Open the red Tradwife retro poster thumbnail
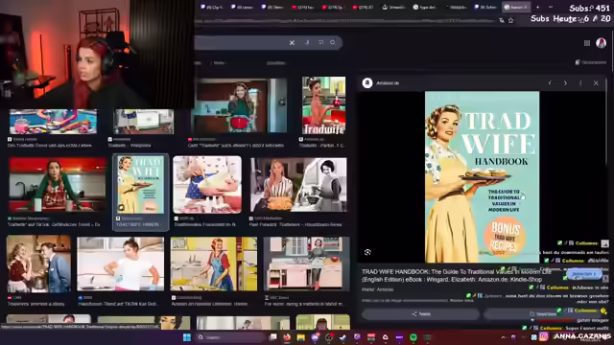This screenshot has width=614, height=345. 324,105
